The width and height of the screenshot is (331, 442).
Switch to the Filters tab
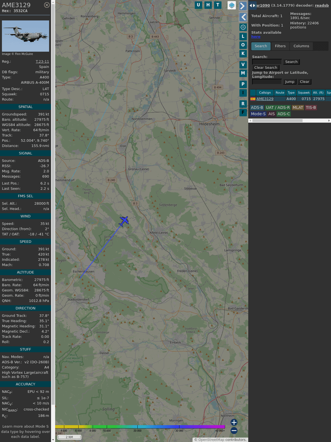click(x=280, y=46)
